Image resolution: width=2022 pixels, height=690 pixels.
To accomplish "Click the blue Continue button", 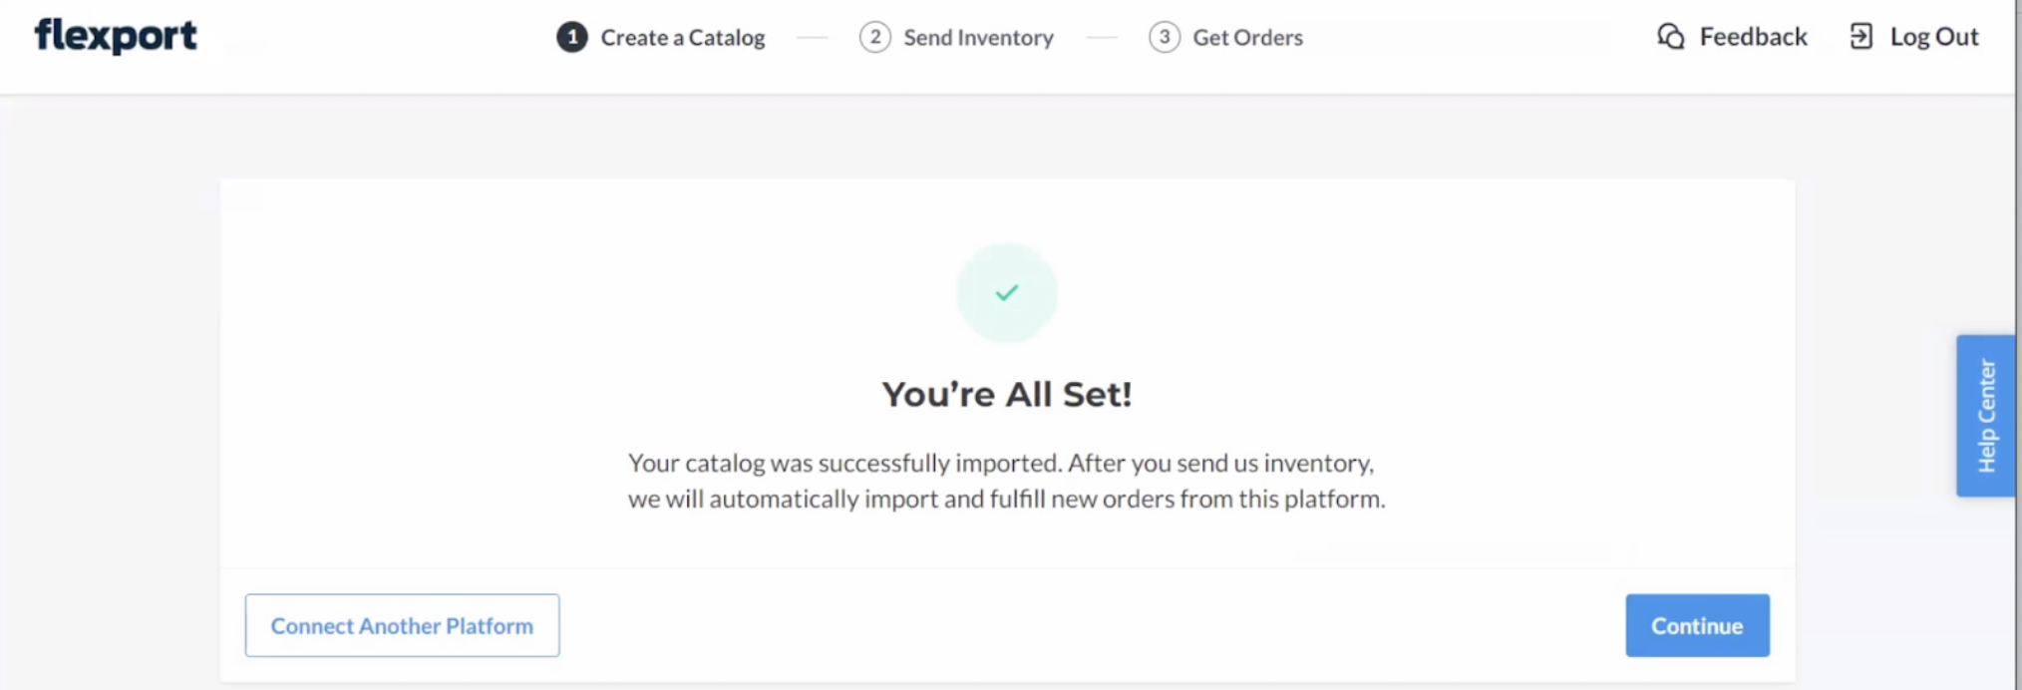I will [1697, 625].
